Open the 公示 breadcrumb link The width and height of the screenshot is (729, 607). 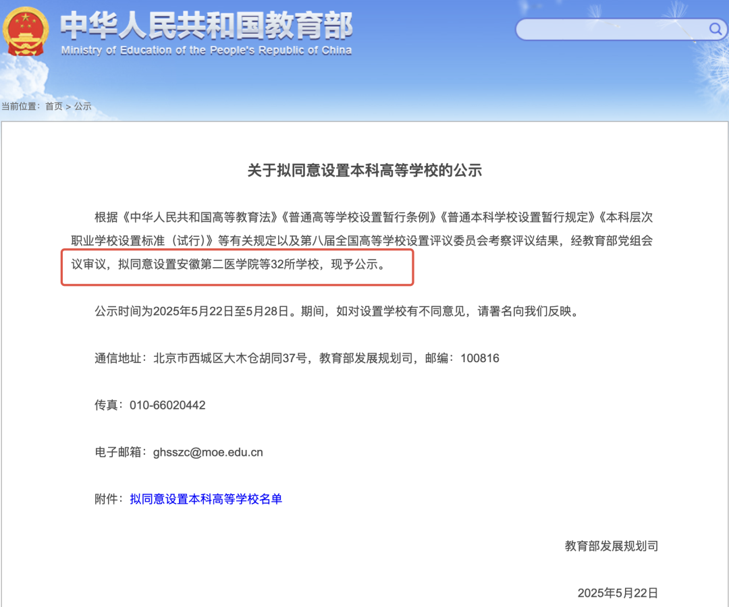click(83, 107)
